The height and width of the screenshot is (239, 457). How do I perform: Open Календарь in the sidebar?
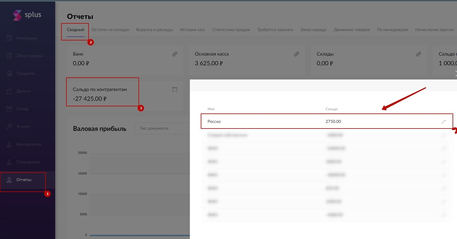[27, 38]
